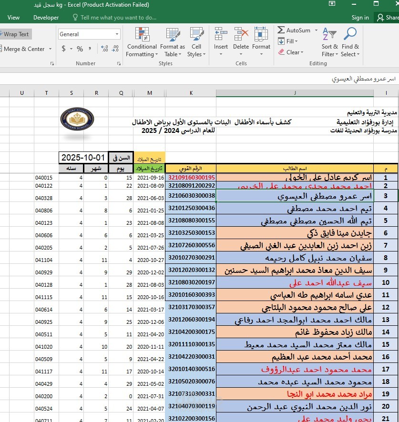Click Increase Decimal
Screen dimensions: 399x422
click(104, 49)
